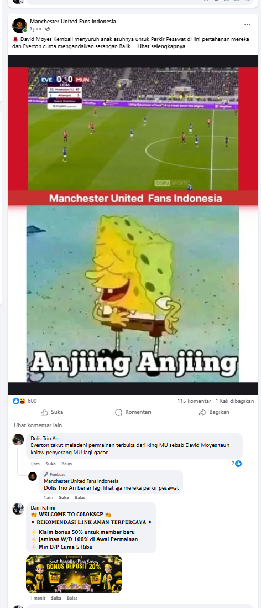
Task: Click the blue like reaction on Dolis's comment
Action: click(x=238, y=464)
